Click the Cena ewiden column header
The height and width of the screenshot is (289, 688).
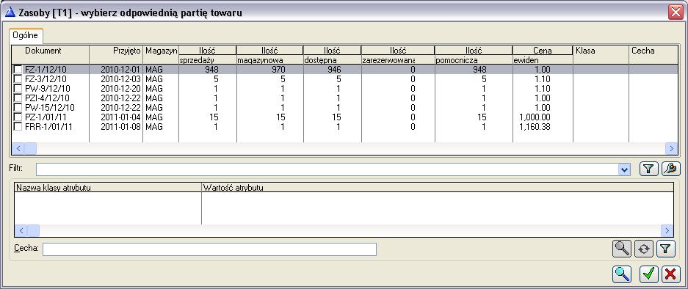tap(543, 55)
